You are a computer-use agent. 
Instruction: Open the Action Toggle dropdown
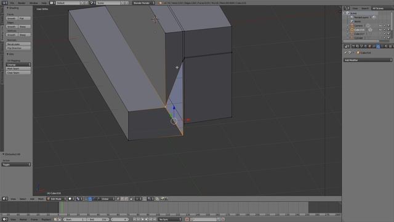pos(16,165)
